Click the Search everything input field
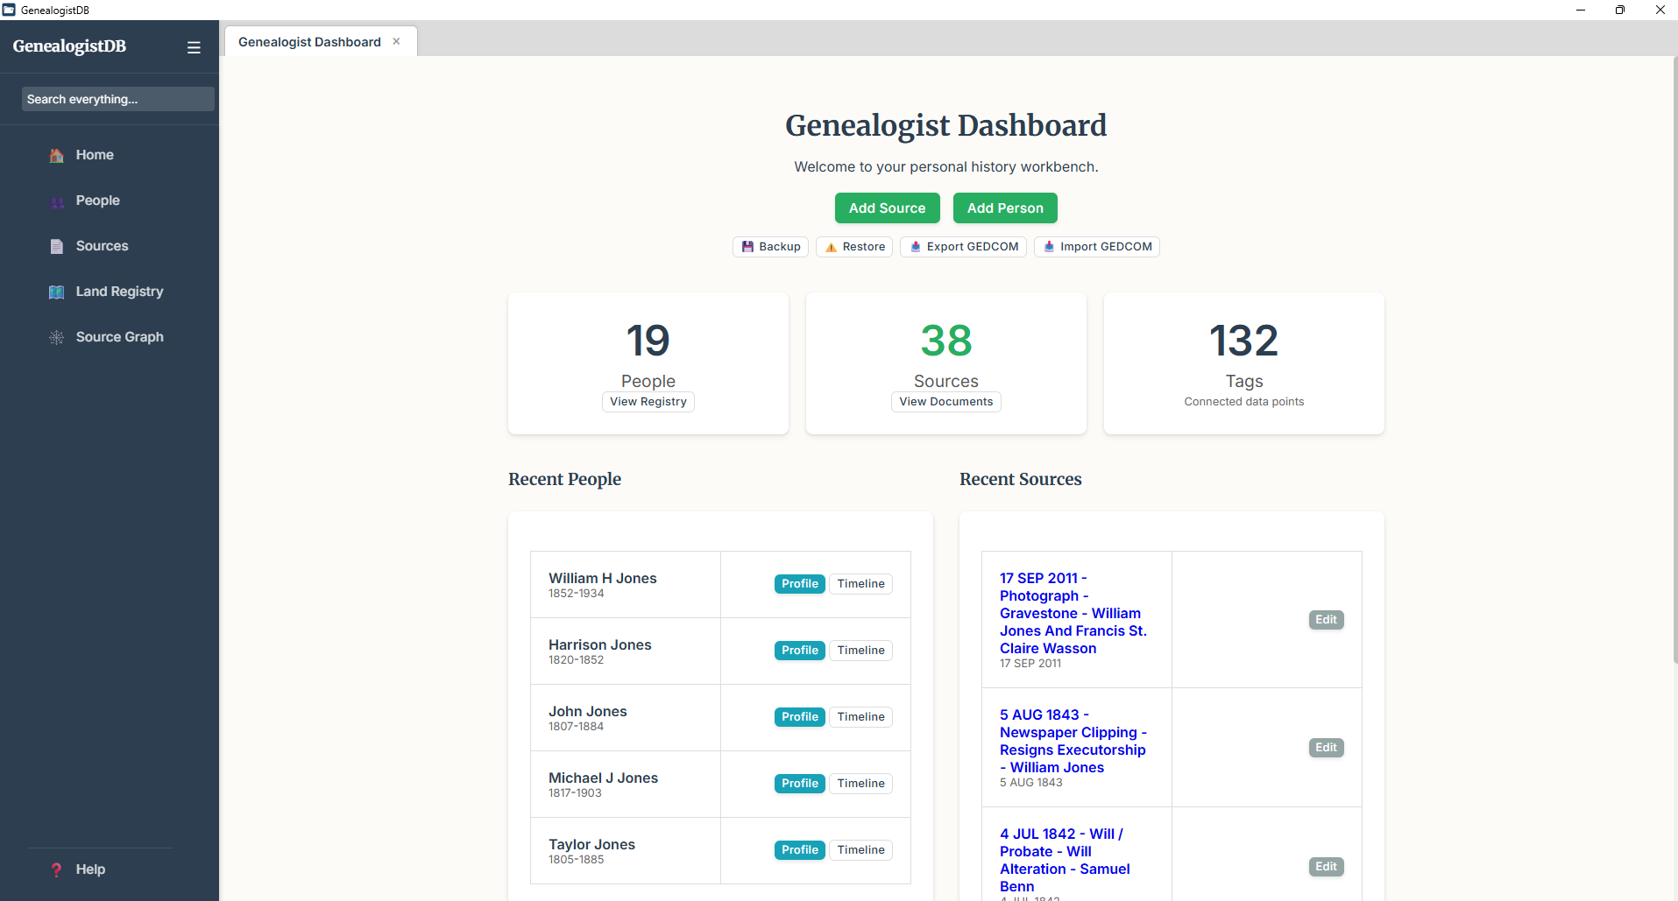This screenshot has height=901, width=1678. (x=117, y=98)
